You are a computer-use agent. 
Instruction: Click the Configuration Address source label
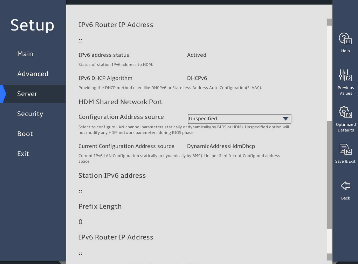click(121, 117)
